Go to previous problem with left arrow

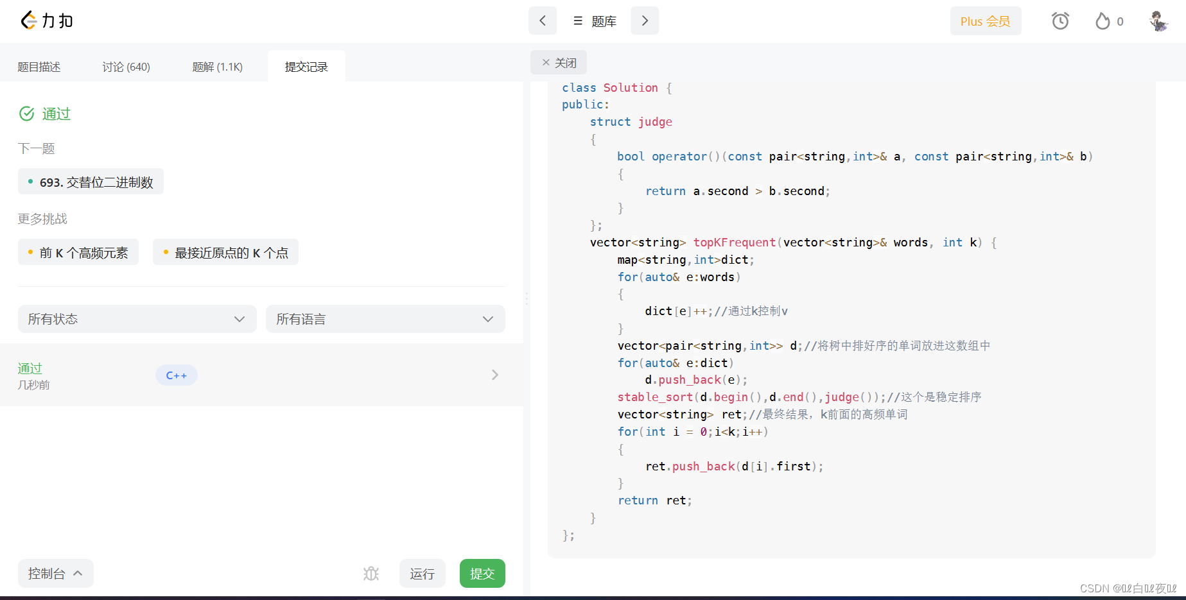coord(543,21)
